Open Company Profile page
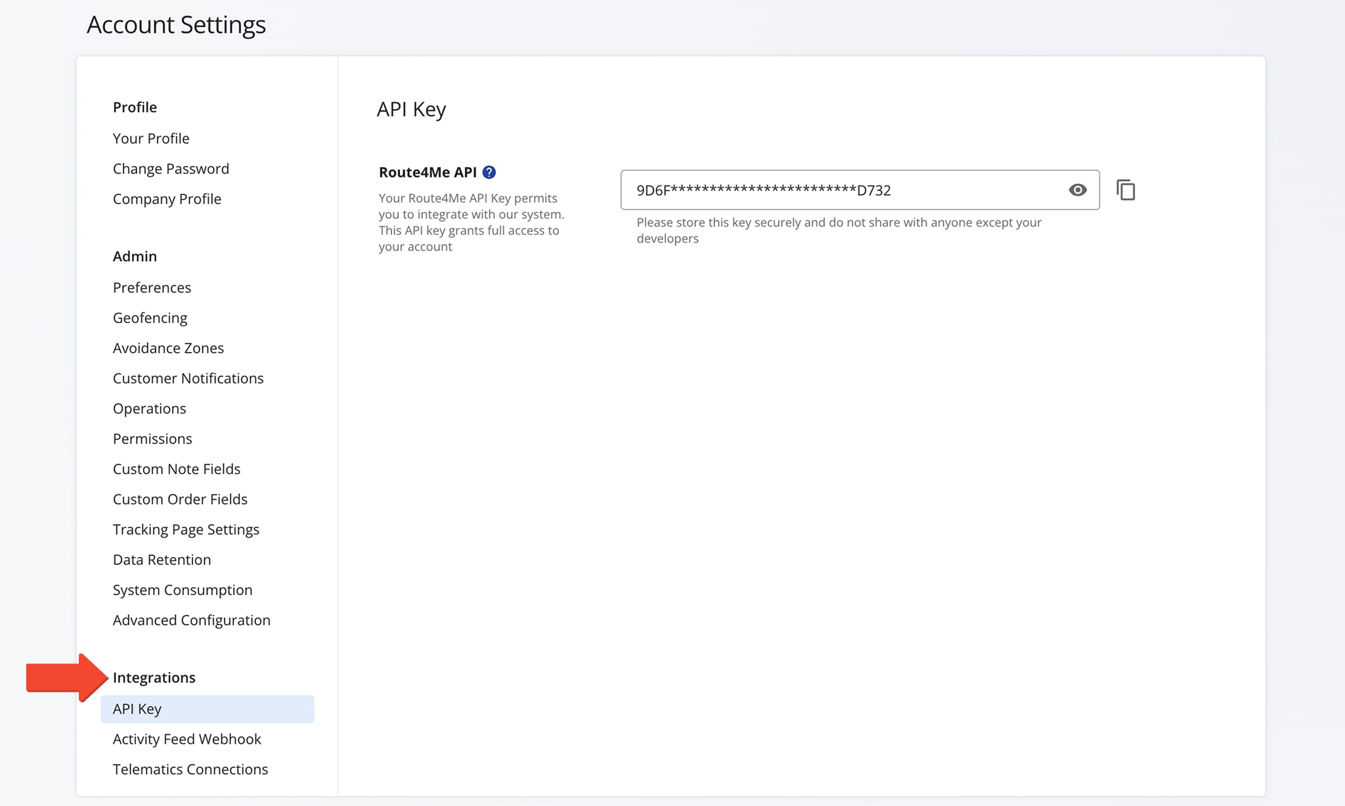The image size is (1345, 806). tap(167, 199)
